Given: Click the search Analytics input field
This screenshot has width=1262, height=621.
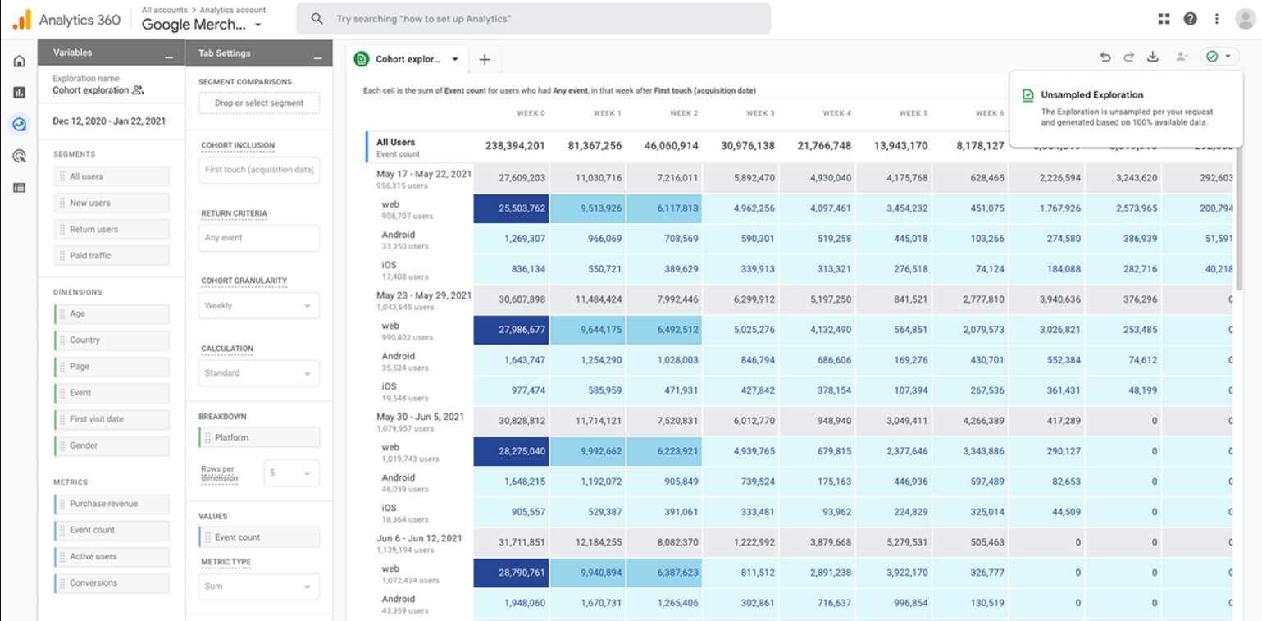Looking at the screenshot, I should pyautogui.click(x=533, y=19).
